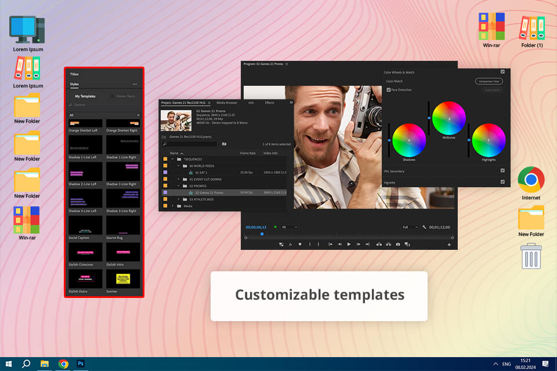Open Chrome from the taskbar
Image resolution: width=557 pixels, height=371 pixels.
[x=63, y=363]
